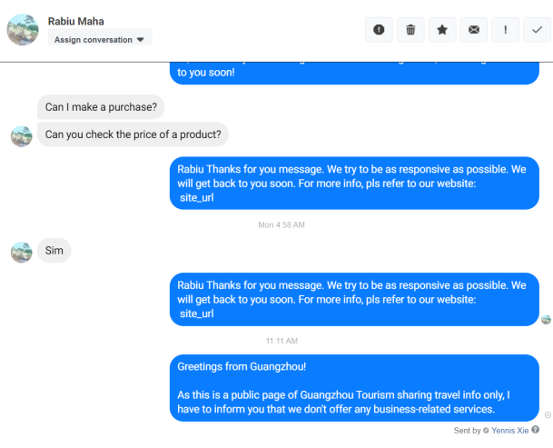Click avatar beside the product price question
Viewport: 553px width, 448px height.
[22, 136]
